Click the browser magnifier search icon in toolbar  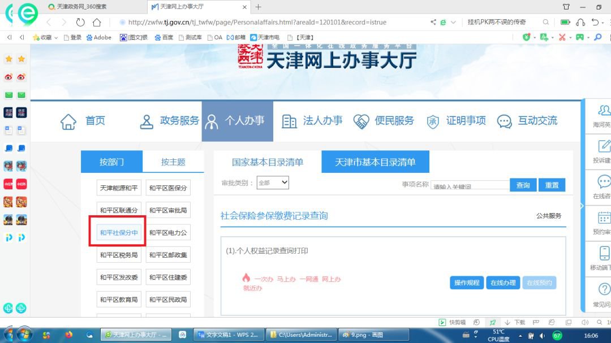(598, 37)
